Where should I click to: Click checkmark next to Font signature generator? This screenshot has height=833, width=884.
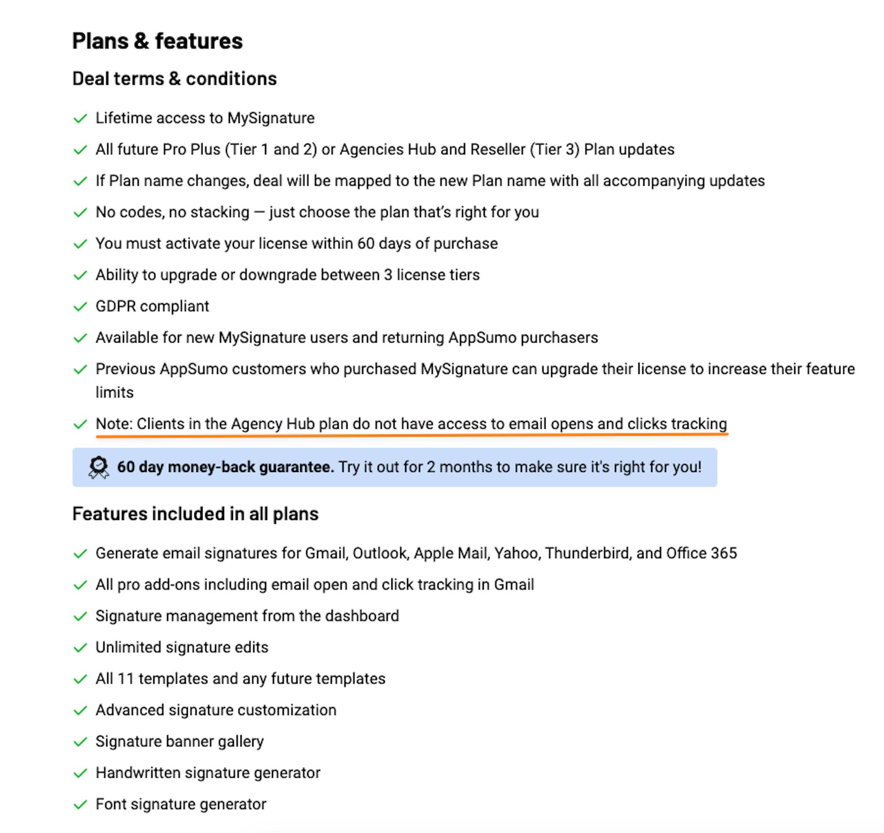81,804
